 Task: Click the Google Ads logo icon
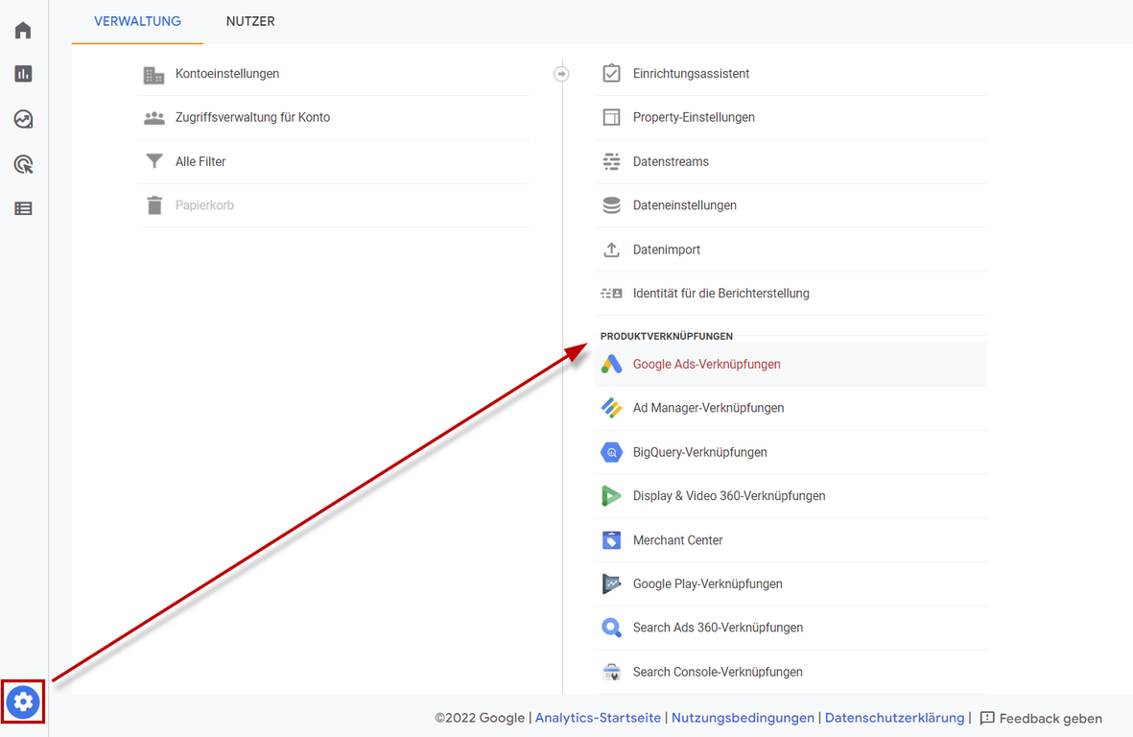point(611,364)
